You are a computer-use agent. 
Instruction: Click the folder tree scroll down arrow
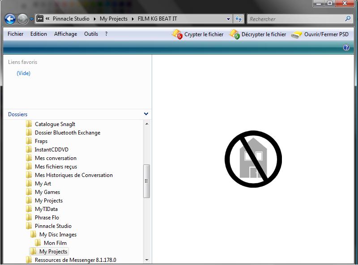(147, 260)
